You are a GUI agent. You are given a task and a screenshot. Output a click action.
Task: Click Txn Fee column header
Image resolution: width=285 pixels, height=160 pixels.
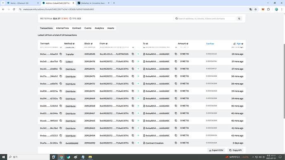coord(210,44)
